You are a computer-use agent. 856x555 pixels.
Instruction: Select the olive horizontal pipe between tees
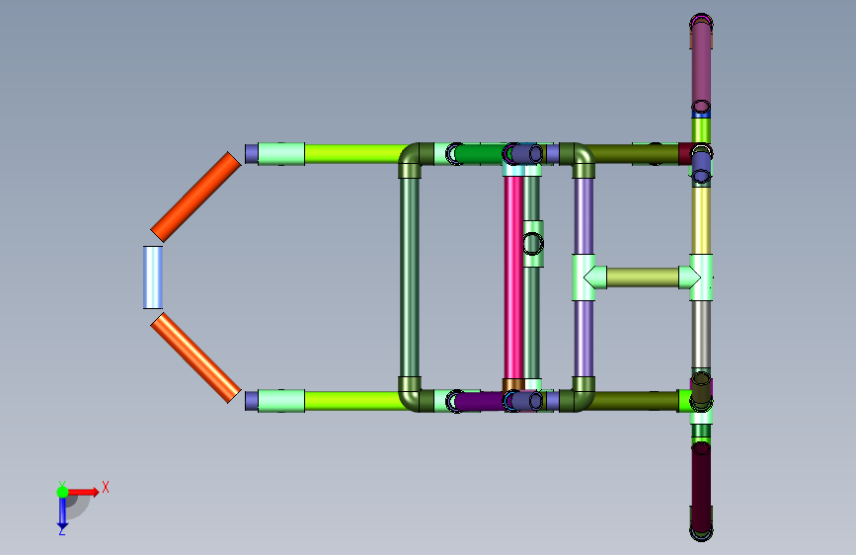click(x=643, y=277)
